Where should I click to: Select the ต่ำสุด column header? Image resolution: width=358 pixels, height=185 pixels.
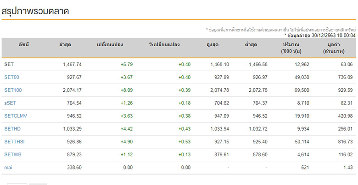coord(251,45)
